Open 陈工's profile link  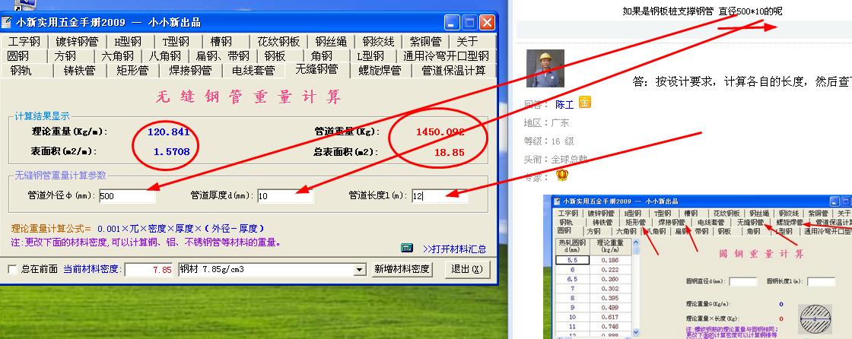(564, 104)
